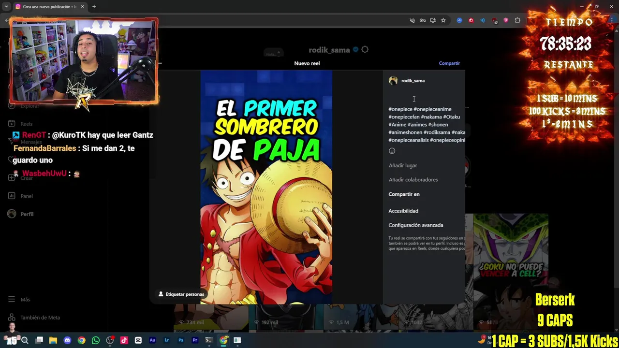Open File Explorer from the taskbar

pos(53,340)
